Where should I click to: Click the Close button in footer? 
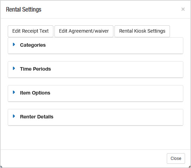176,159
